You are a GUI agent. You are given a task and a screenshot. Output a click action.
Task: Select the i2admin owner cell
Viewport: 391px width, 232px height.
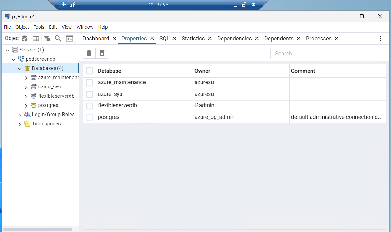(241, 106)
